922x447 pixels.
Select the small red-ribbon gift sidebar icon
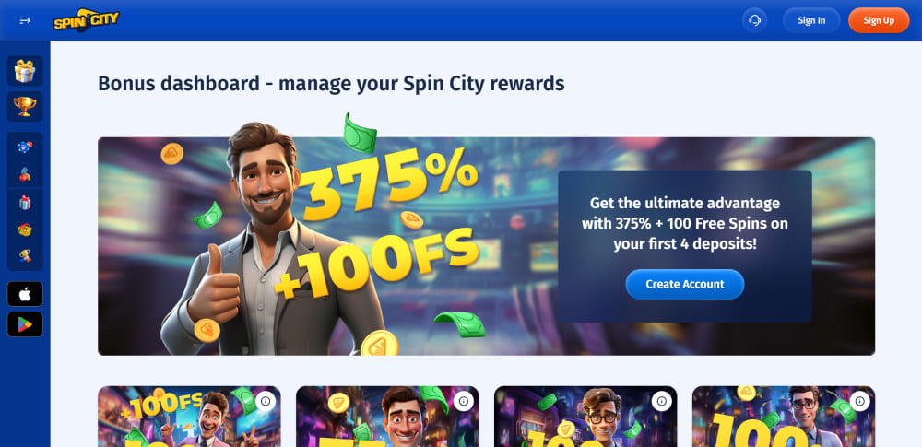point(25,203)
